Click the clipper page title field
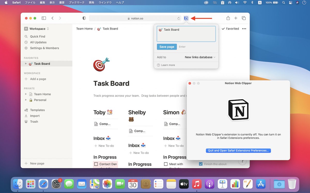 (186, 34)
